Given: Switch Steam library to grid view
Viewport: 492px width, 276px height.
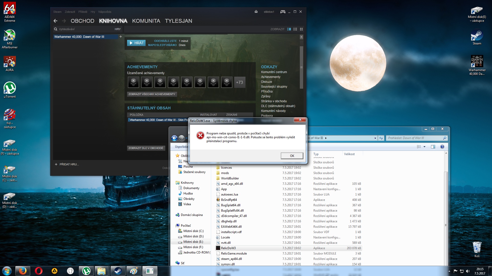Looking at the screenshot, I should (x=301, y=29).
